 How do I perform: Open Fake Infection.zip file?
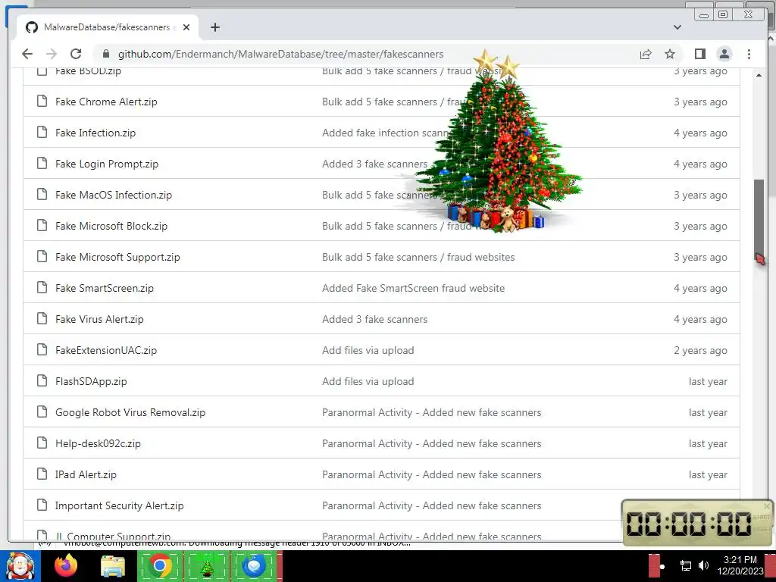coord(95,133)
